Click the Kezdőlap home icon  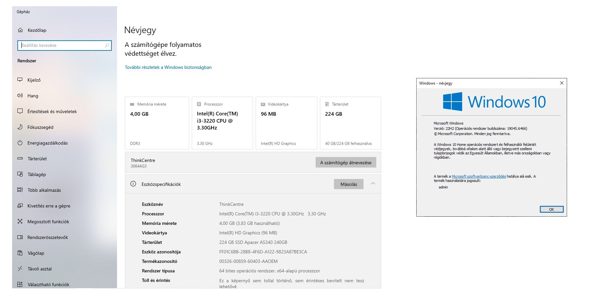click(20, 30)
